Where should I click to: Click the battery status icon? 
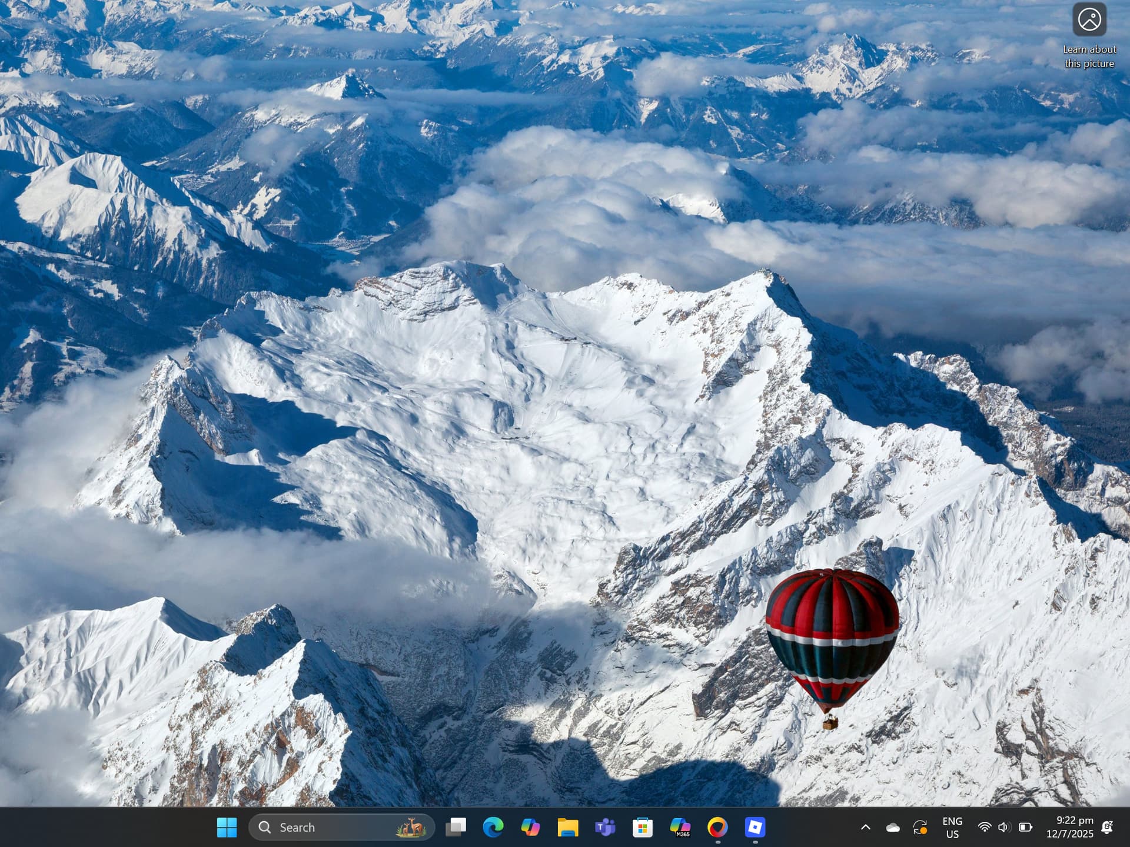[x=1025, y=827]
